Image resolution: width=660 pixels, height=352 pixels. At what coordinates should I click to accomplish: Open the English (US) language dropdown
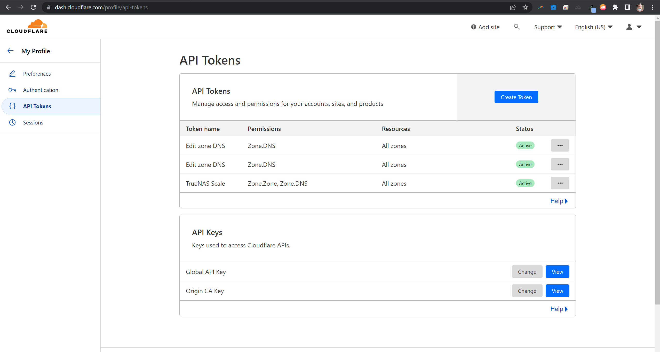[x=593, y=27]
